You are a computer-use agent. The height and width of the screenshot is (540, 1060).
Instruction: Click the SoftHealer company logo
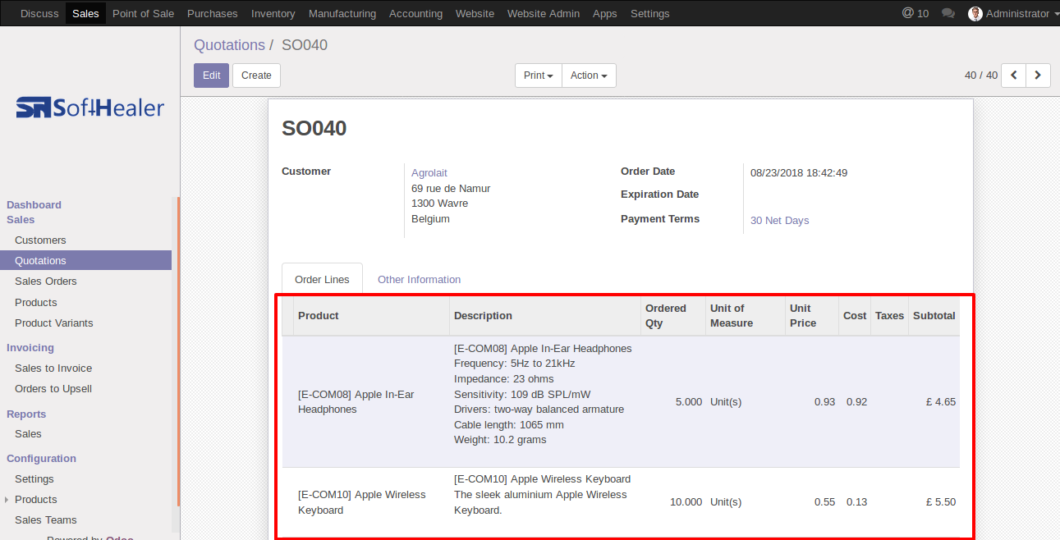click(90, 108)
